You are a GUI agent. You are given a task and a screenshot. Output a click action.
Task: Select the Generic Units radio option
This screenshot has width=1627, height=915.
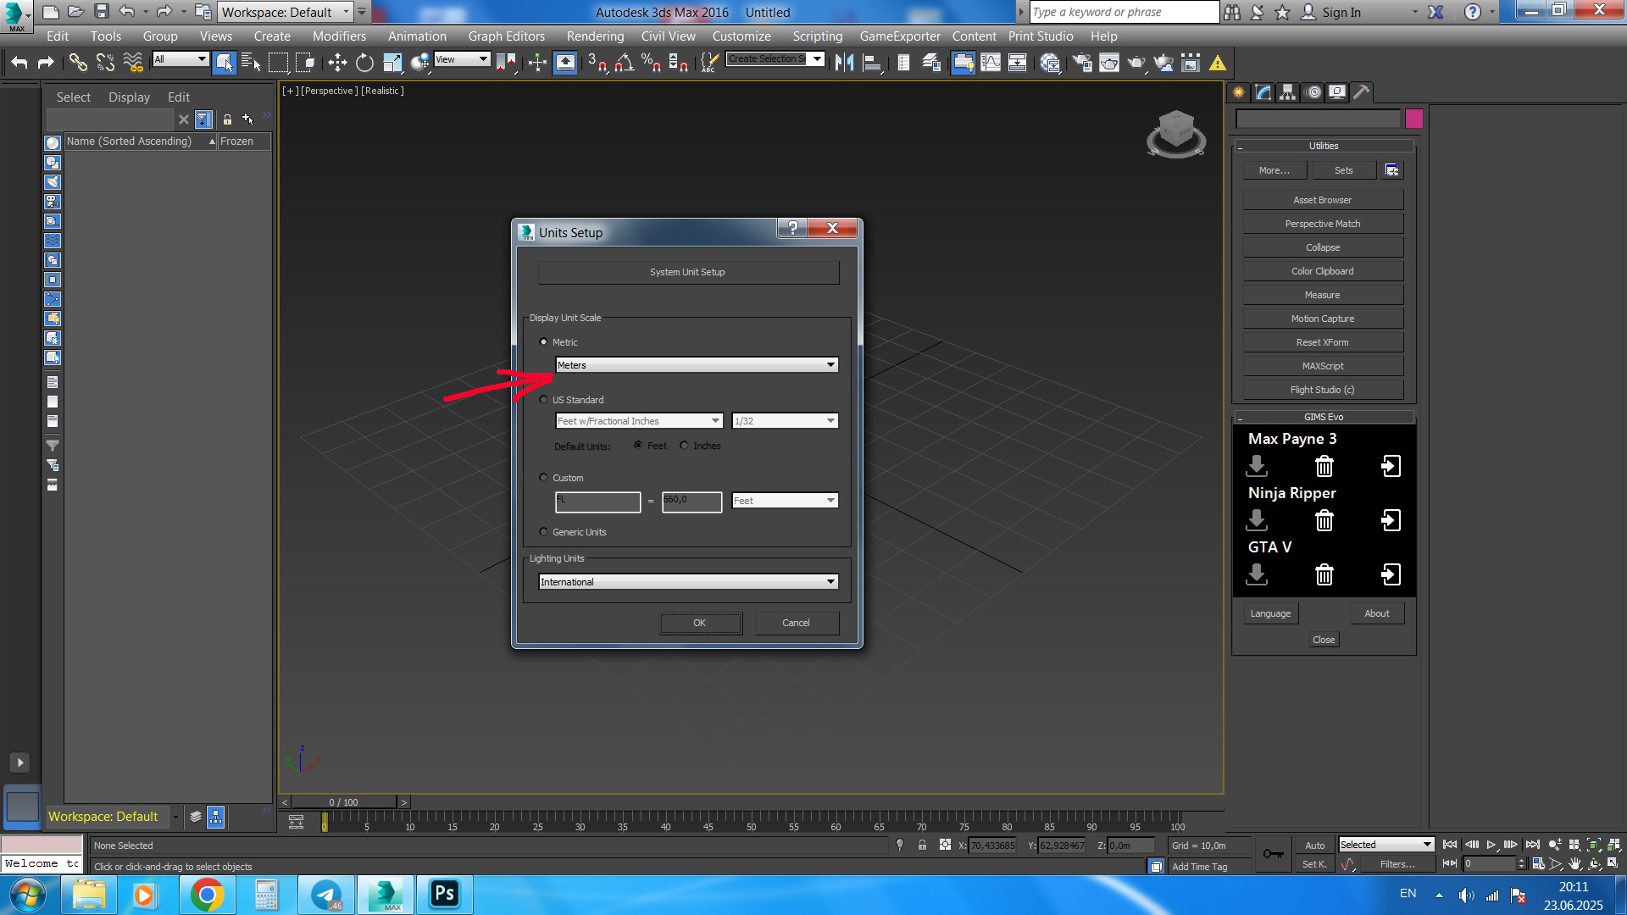(544, 532)
